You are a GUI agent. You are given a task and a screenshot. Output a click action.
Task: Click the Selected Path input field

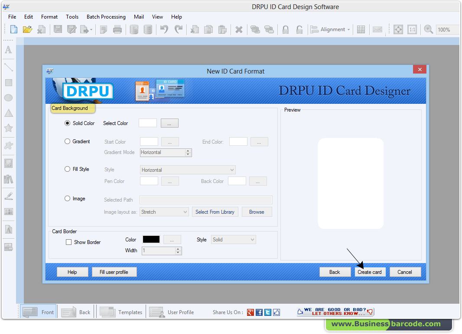205,199
